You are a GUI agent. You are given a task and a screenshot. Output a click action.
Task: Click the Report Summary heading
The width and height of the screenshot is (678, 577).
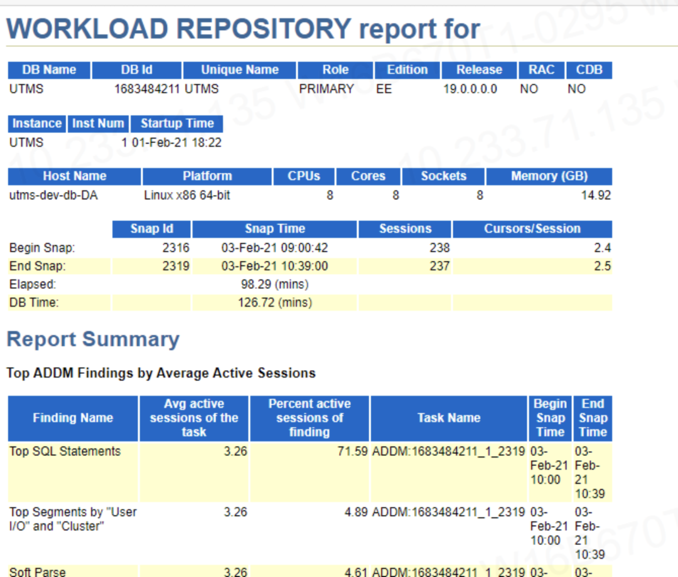pos(93,339)
